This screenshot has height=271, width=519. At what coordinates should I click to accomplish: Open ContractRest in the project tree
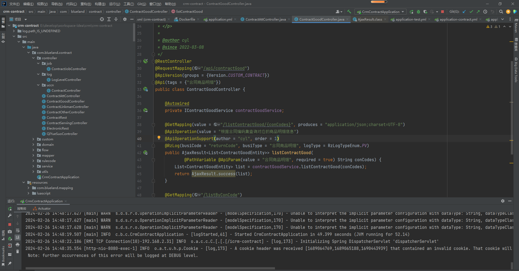pyautogui.click(x=56, y=118)
